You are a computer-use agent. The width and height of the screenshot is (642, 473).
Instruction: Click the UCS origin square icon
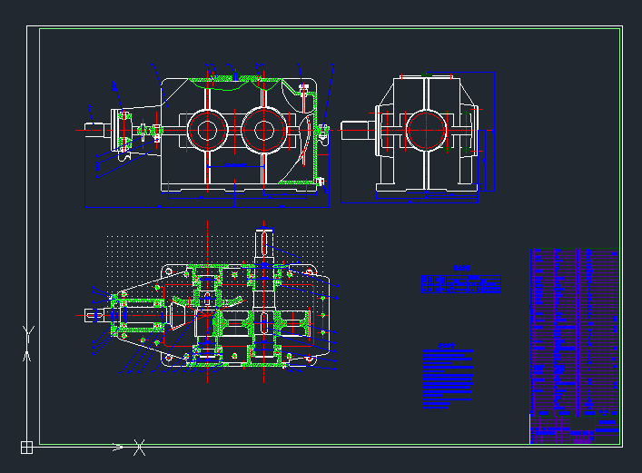click(26, 447)
